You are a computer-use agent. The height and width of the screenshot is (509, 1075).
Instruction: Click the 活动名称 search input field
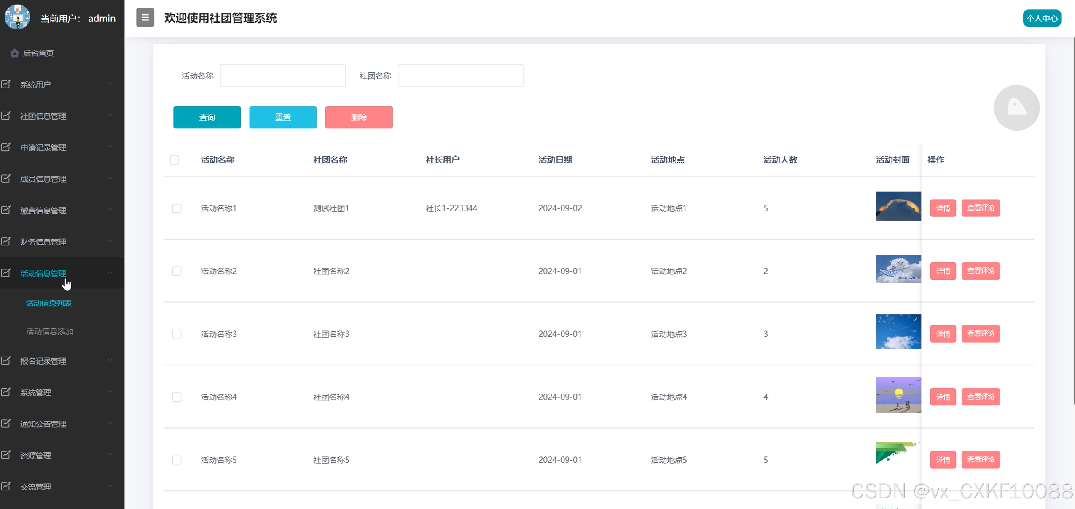282,76
